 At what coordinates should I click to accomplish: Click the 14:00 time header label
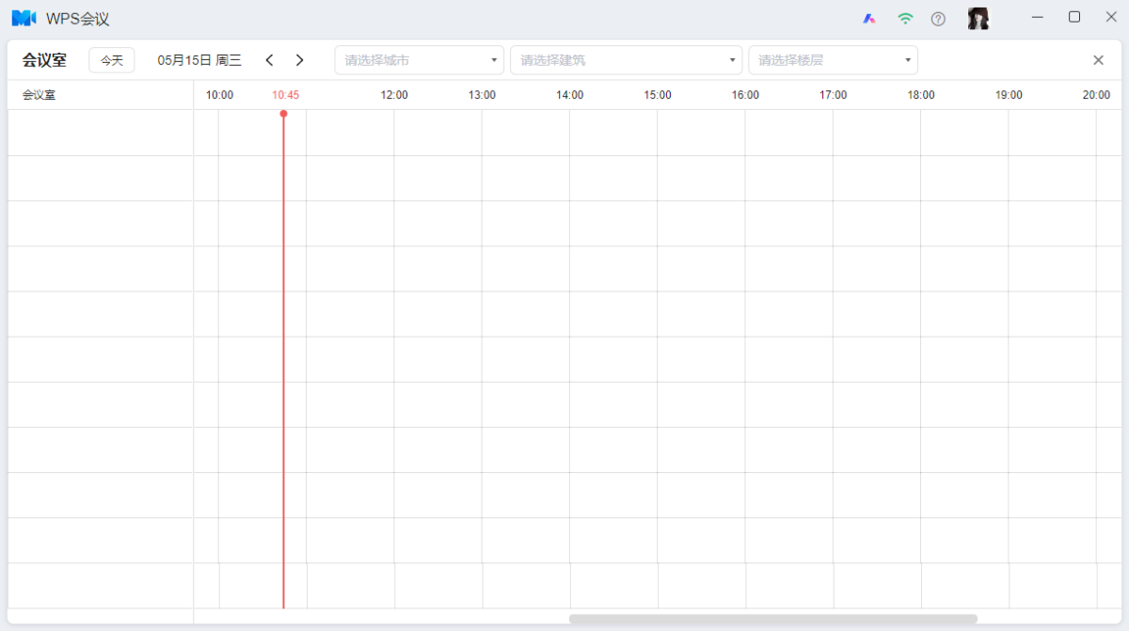pos(569,95)
